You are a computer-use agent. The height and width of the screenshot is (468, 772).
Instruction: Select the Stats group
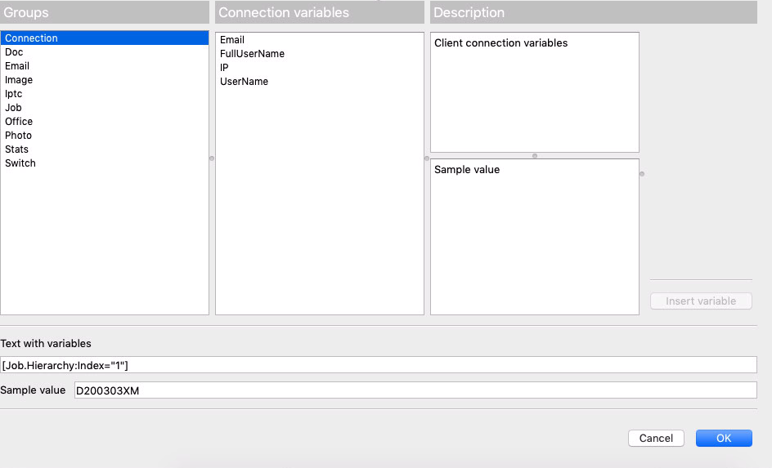[x=16, y=149]
